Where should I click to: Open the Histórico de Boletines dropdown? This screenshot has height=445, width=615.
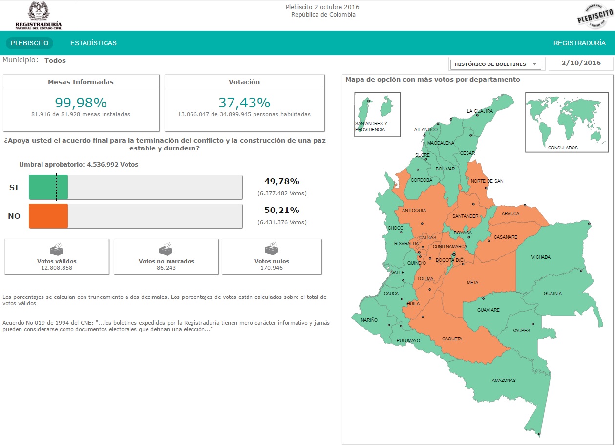point(495,64)
